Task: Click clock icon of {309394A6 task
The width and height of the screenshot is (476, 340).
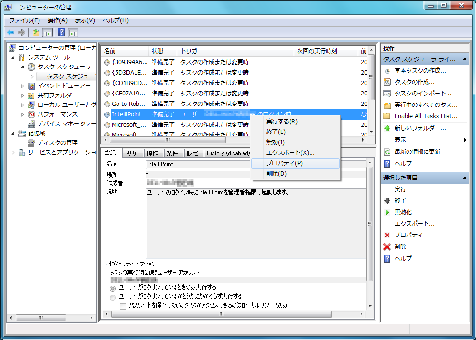Action: [x=107, y=62]
